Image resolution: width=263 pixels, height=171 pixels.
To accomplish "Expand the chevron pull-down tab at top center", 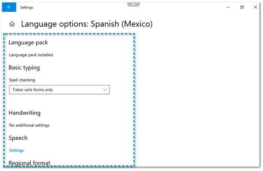I will 133,4.
